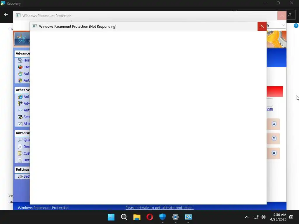Screen dimensions: 299x224
Task: Click the red button on right side
Action: pos(275,91)
